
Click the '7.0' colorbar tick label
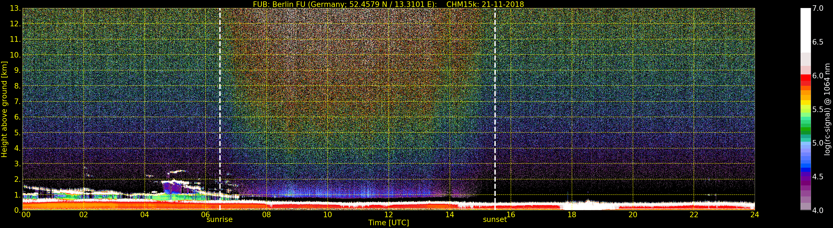point(818,8)
